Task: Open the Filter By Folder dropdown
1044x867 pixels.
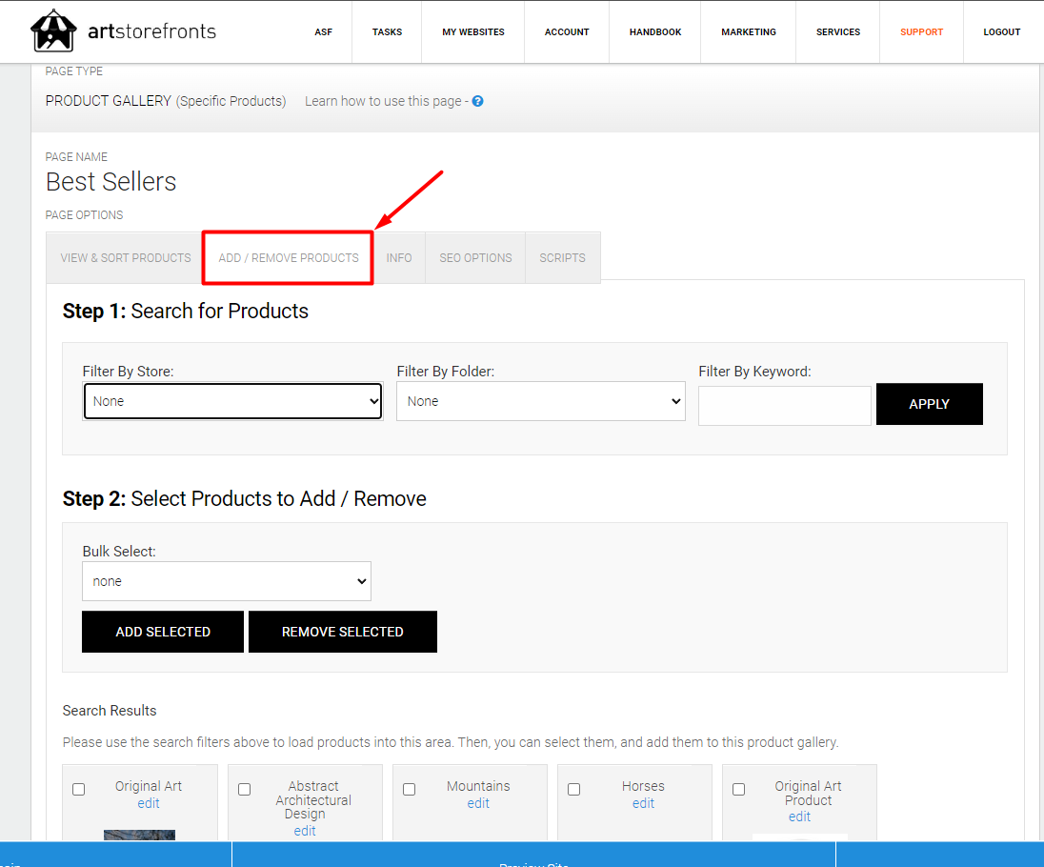Action: 540,400
